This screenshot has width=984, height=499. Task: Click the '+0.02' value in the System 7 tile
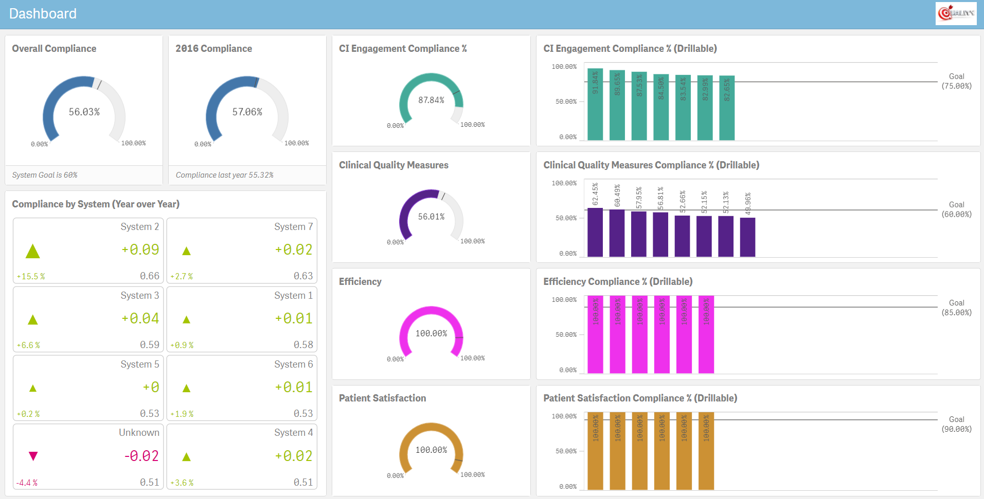[294, 249]
